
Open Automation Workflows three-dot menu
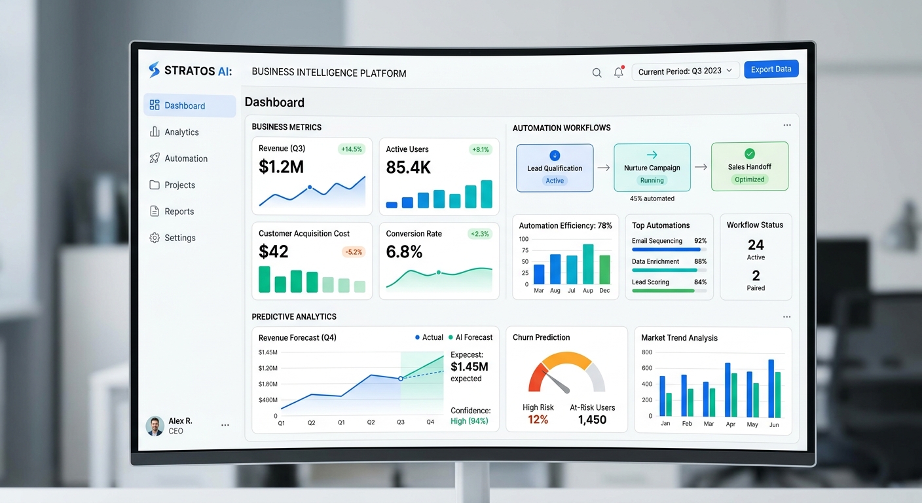coord(787,125)
